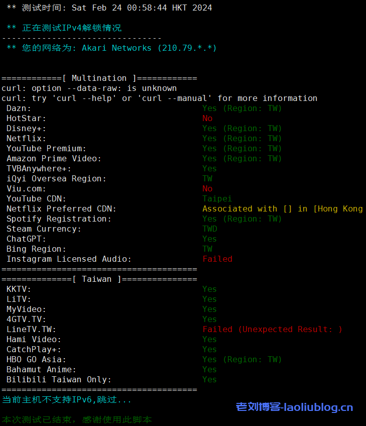Click the test time timestamp line

[x=109, y=8]
